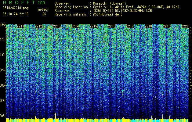Click the timestamp 05.10.24 22:10
The height and width of the screenshot is (122, 192).
tap(16, 14)
